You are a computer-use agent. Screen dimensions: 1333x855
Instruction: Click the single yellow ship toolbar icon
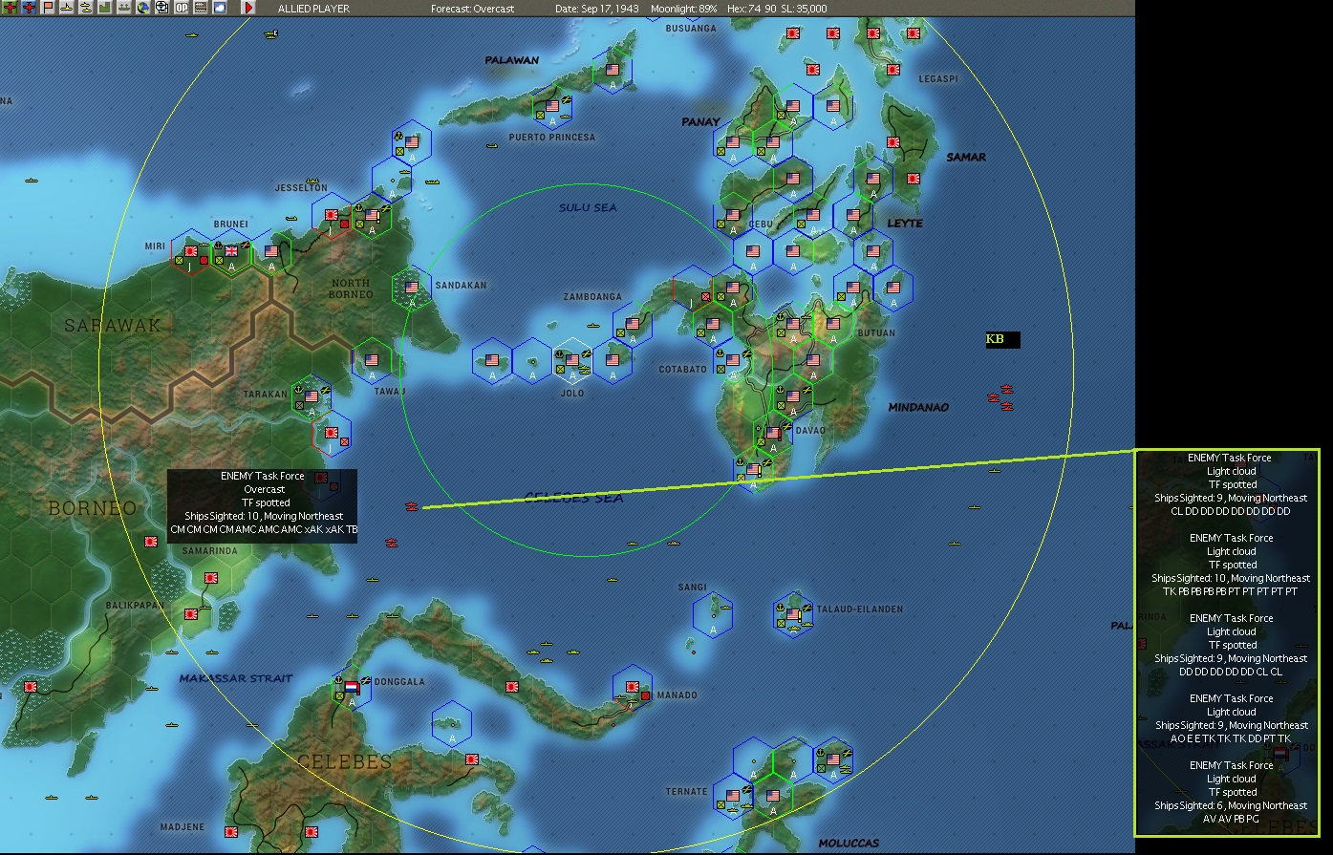66,8
